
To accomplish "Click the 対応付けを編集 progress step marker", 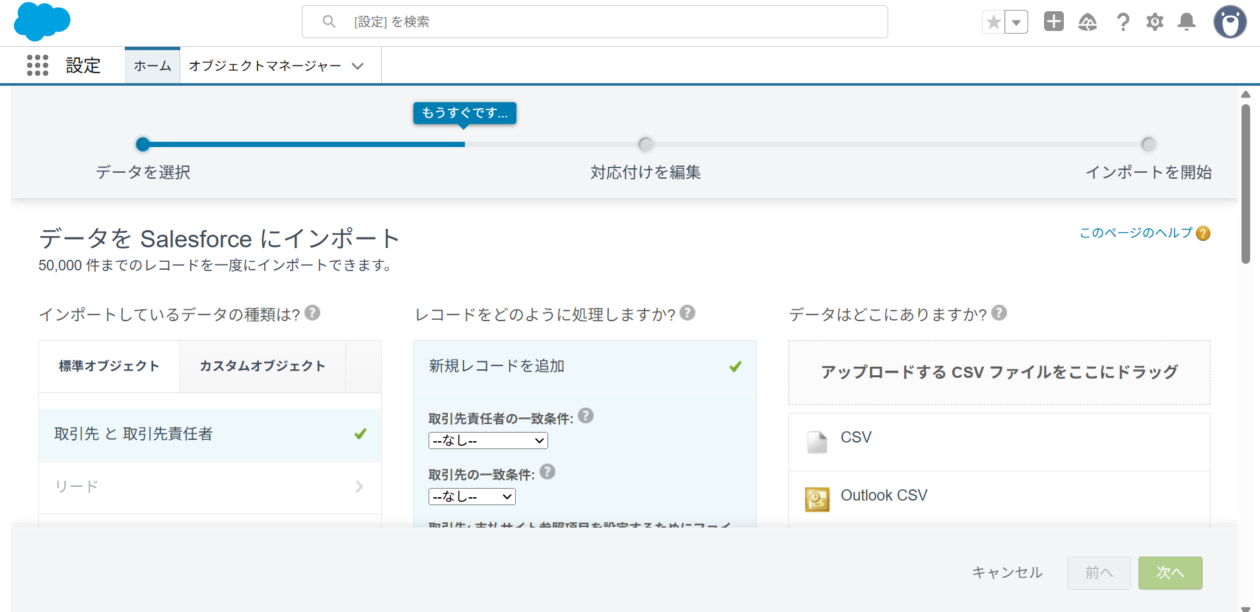I will pyautogui.click(x=645, y=144).
